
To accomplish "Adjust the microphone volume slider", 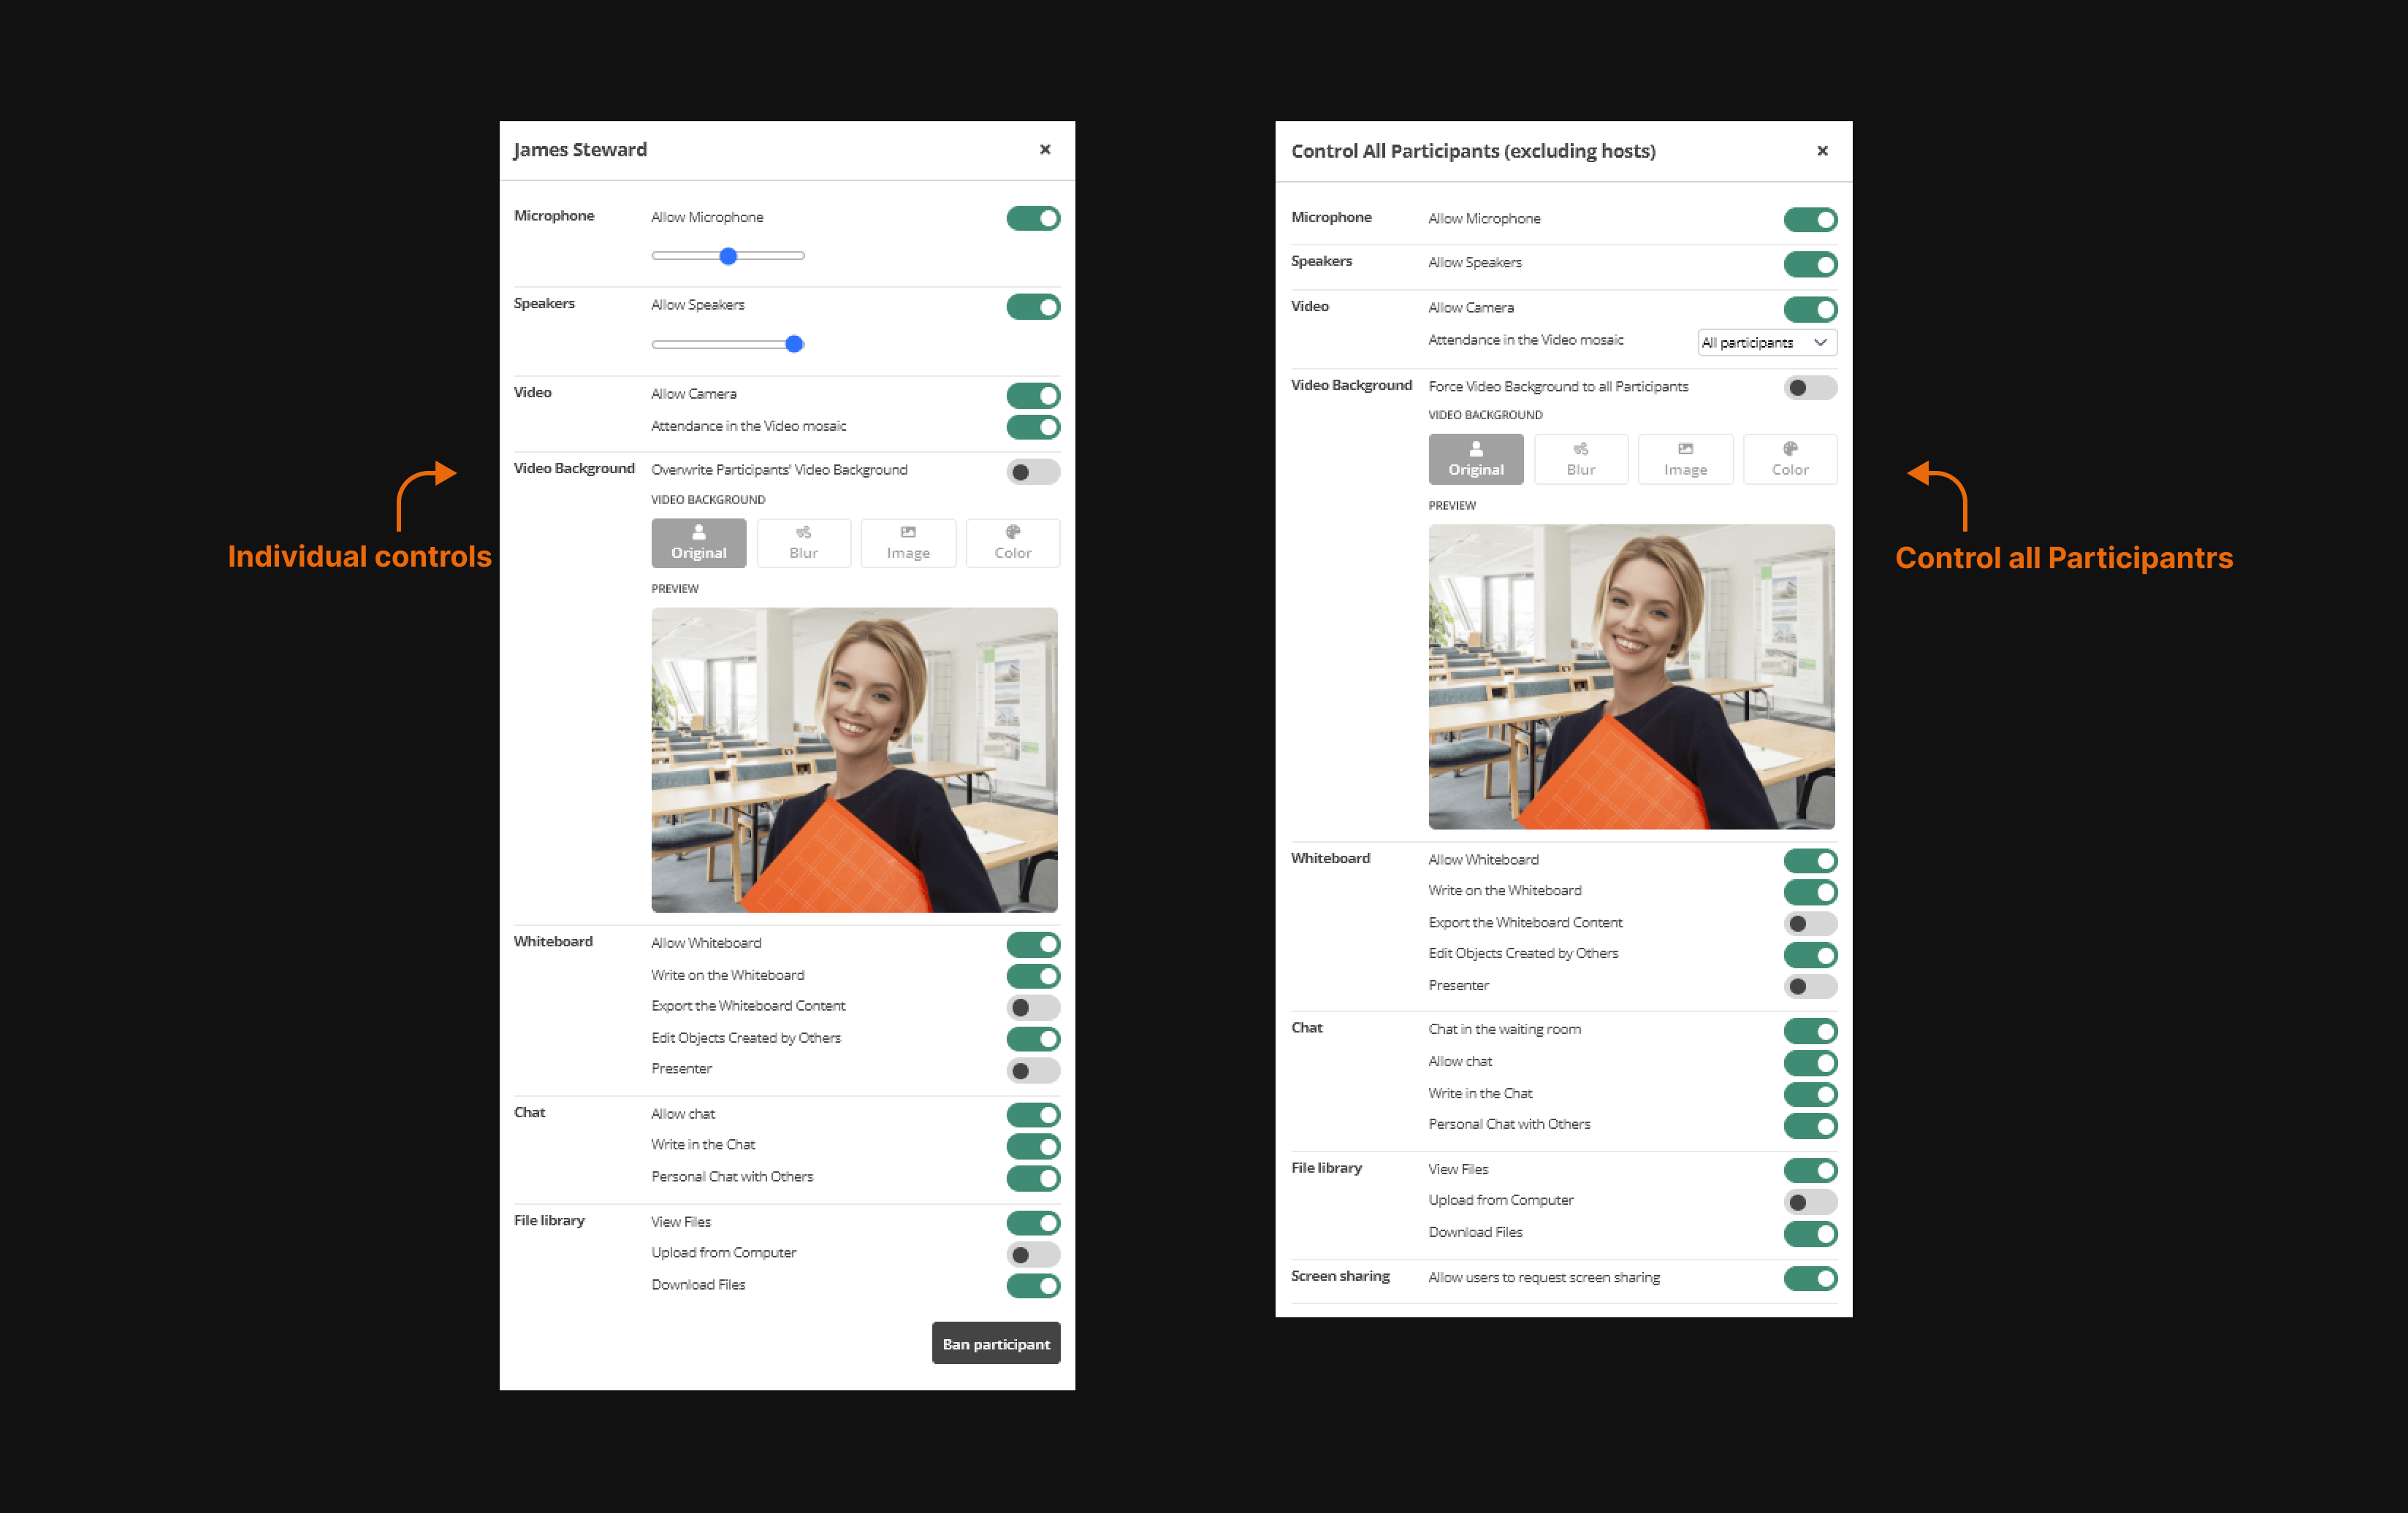I will click(728, 256).
